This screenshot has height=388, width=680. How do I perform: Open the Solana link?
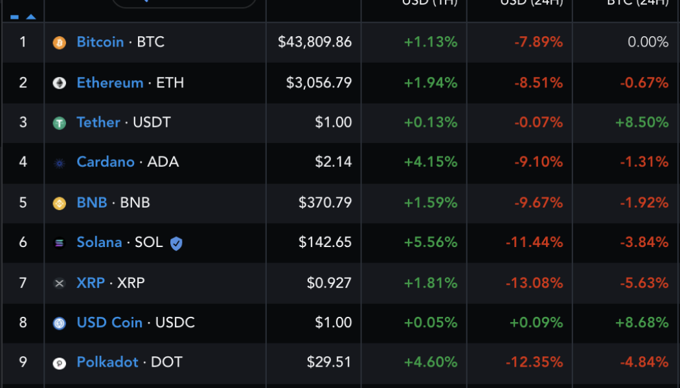(x=99, y=242)
